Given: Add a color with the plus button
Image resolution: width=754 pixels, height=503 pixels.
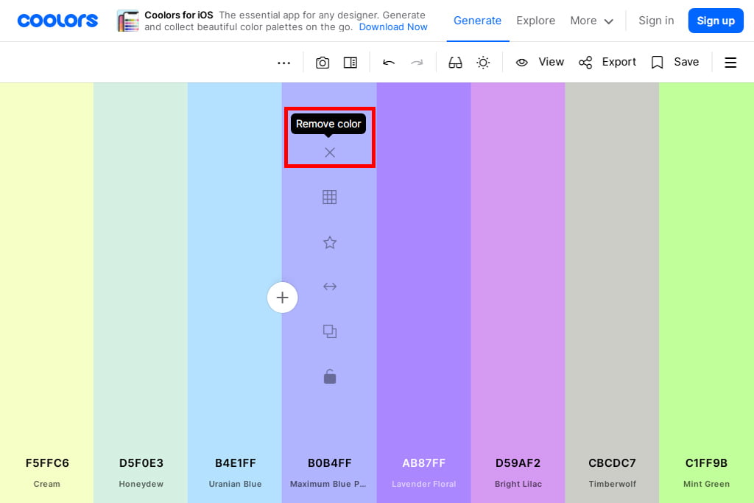Looking at the screenshot, I should 282,298.
